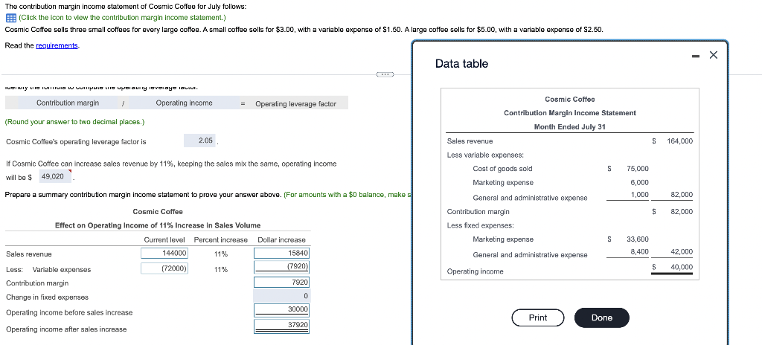The height and width of the screenshot is (345, 762).
Task: Click the 75,000 cost of goods sold value
Action: point(638,169)
